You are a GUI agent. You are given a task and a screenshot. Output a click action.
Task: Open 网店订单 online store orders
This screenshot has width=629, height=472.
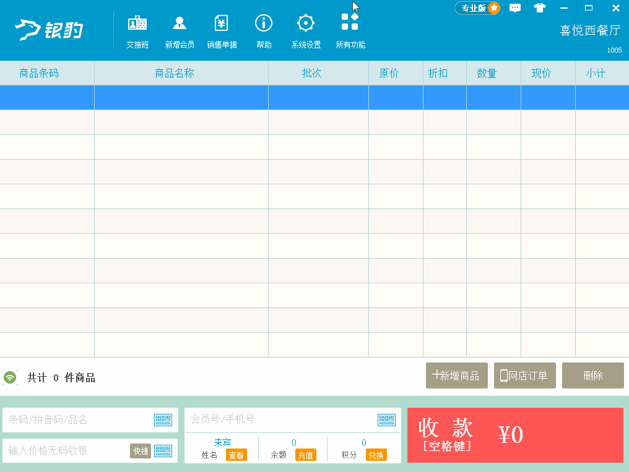(x=524, y=375)
